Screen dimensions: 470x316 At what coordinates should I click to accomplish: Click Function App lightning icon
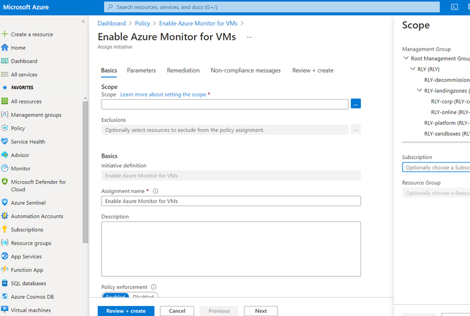coord(4,269)
